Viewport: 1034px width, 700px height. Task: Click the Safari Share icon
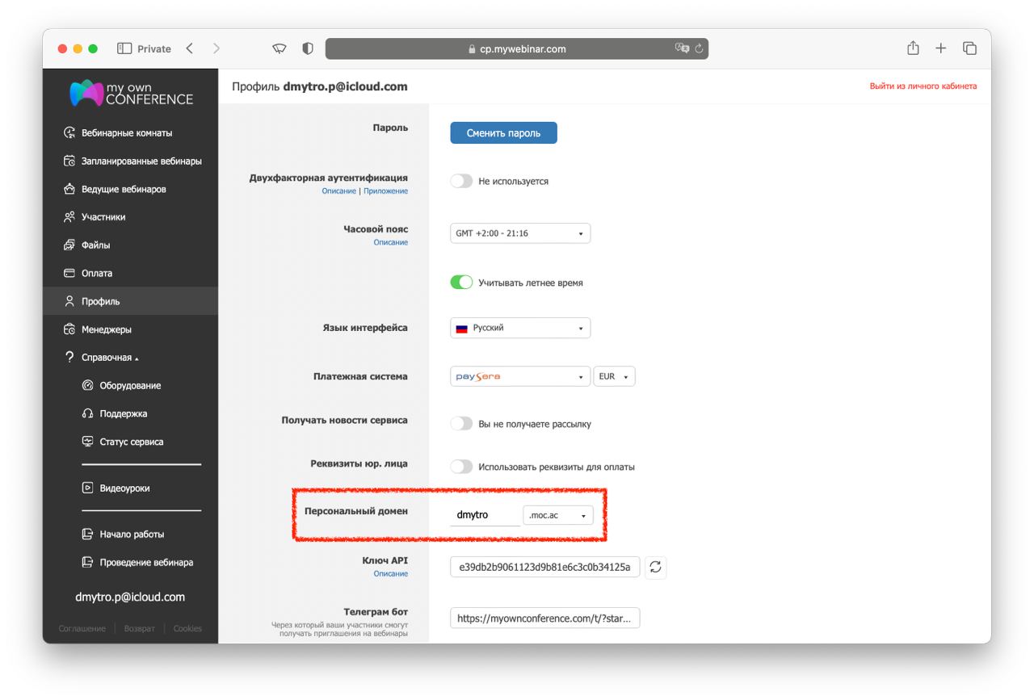[x=913, y=48]
